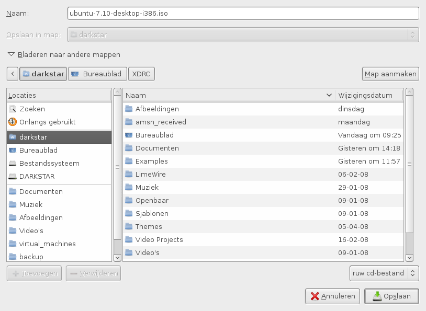Click the Naam filename input field
The image size is (426, 311).
243,13
